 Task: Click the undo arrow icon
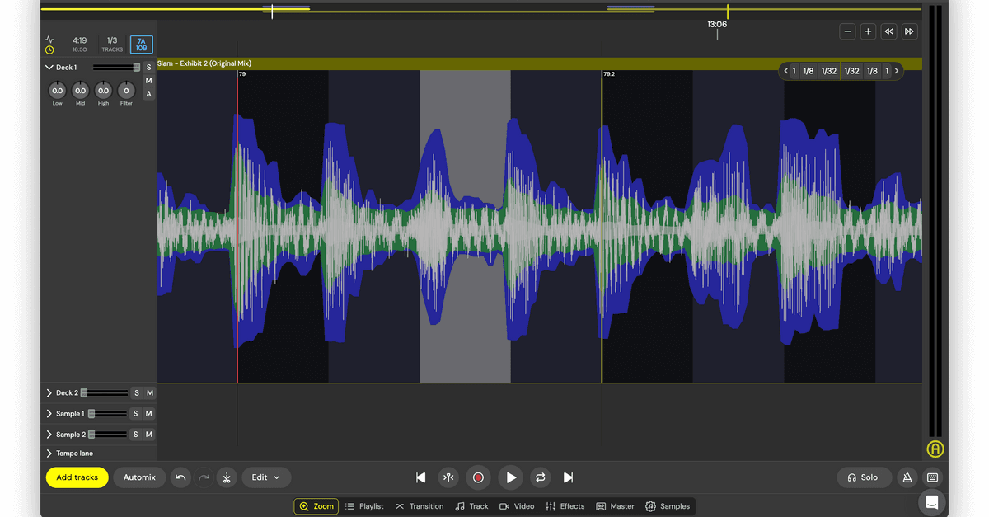coord(180,477)
